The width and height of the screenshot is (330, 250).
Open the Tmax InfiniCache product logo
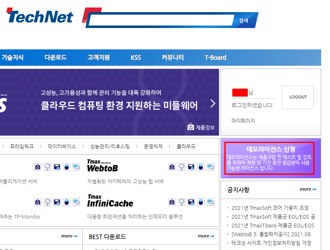[110, 201]
